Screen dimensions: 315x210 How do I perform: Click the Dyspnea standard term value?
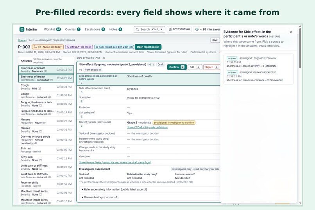pyautogui.click(x=132, y=89)
